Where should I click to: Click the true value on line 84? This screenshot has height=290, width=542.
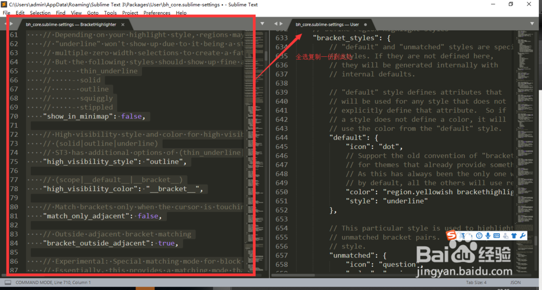click(166, 243)
